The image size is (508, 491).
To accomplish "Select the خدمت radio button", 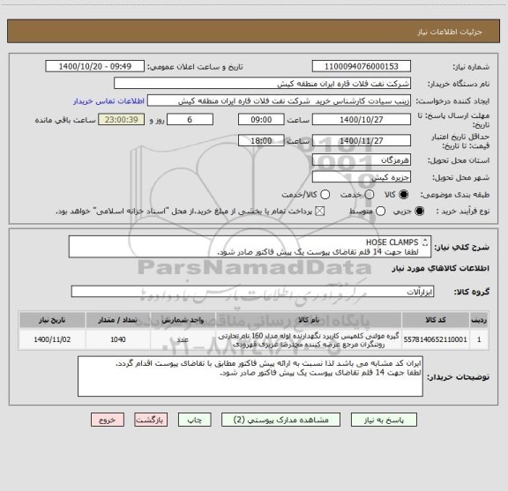I will (x=370, y=194).
